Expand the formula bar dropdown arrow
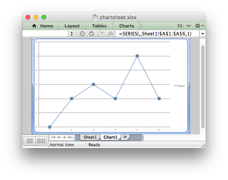The height and width of the screenshot is (180, 228). click(x=202, y=34)
